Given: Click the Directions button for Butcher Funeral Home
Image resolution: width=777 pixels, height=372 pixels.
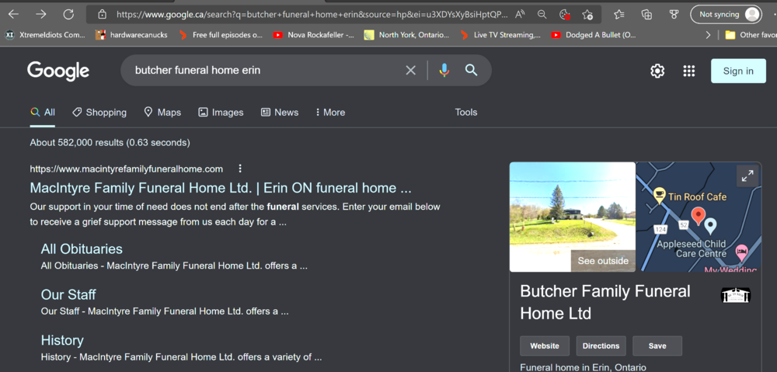Looking at the screenshot, I should click(x=601, y=346).
